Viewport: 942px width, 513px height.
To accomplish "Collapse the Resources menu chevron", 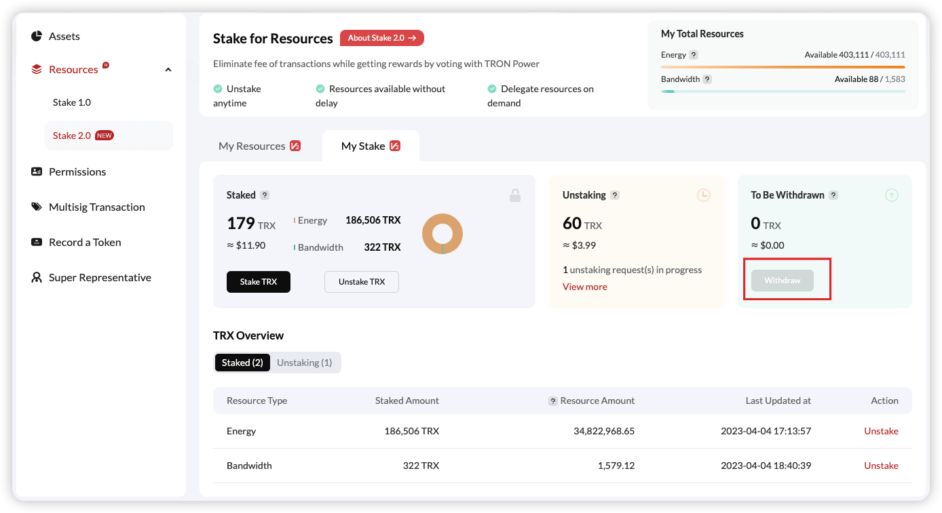I will [168, 70].
